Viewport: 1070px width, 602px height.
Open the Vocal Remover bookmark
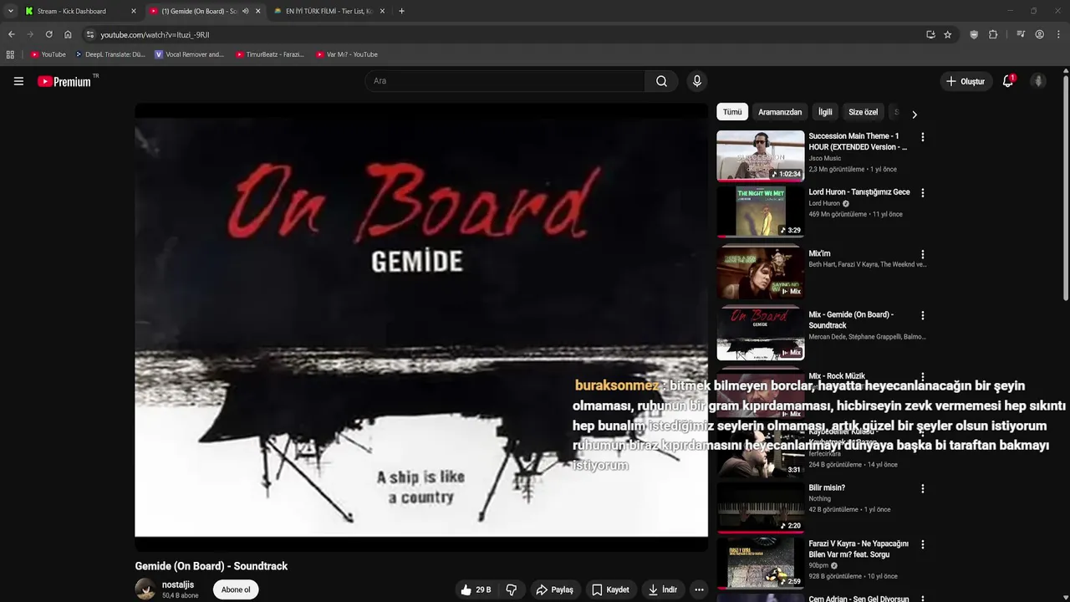[190, 54]
